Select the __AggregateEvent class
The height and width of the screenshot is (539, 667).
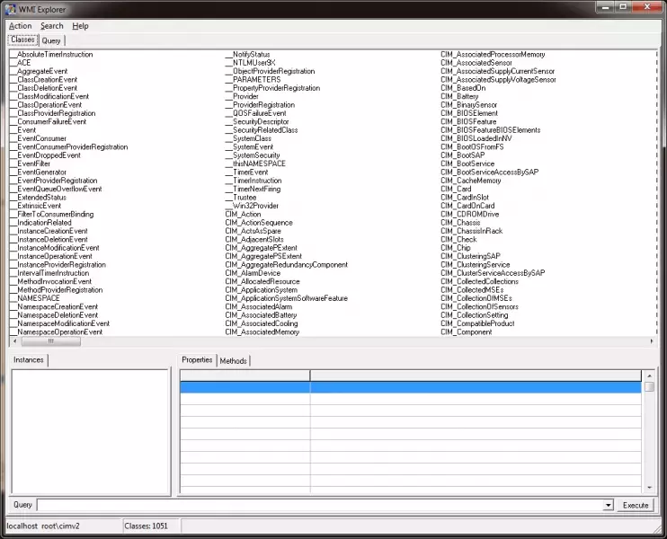[39, 71]
